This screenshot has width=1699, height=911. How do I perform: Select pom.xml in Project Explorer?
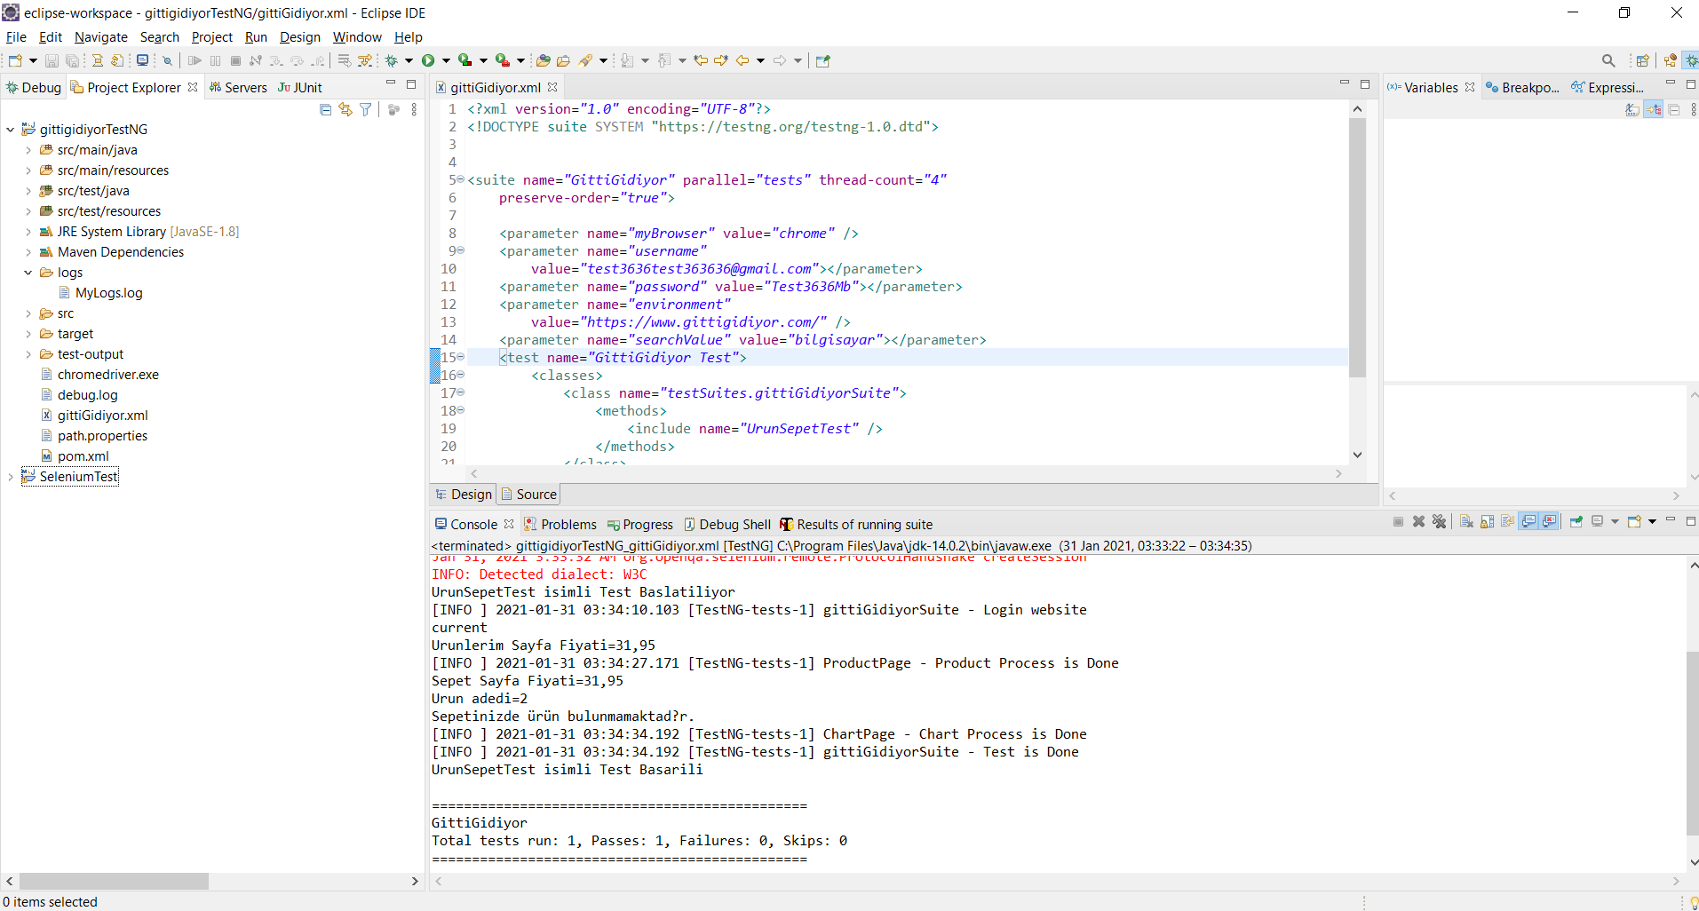[83, 456]
